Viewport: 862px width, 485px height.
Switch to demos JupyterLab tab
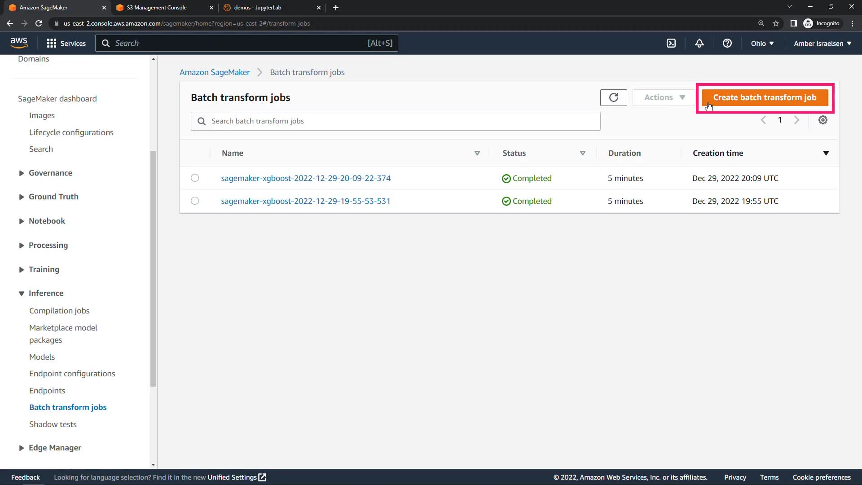point(258,8)
